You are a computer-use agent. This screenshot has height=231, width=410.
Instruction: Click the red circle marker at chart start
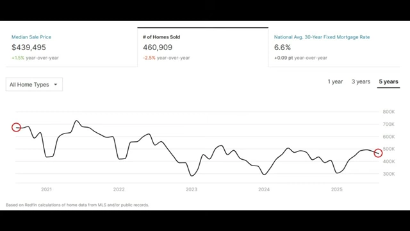16,127
